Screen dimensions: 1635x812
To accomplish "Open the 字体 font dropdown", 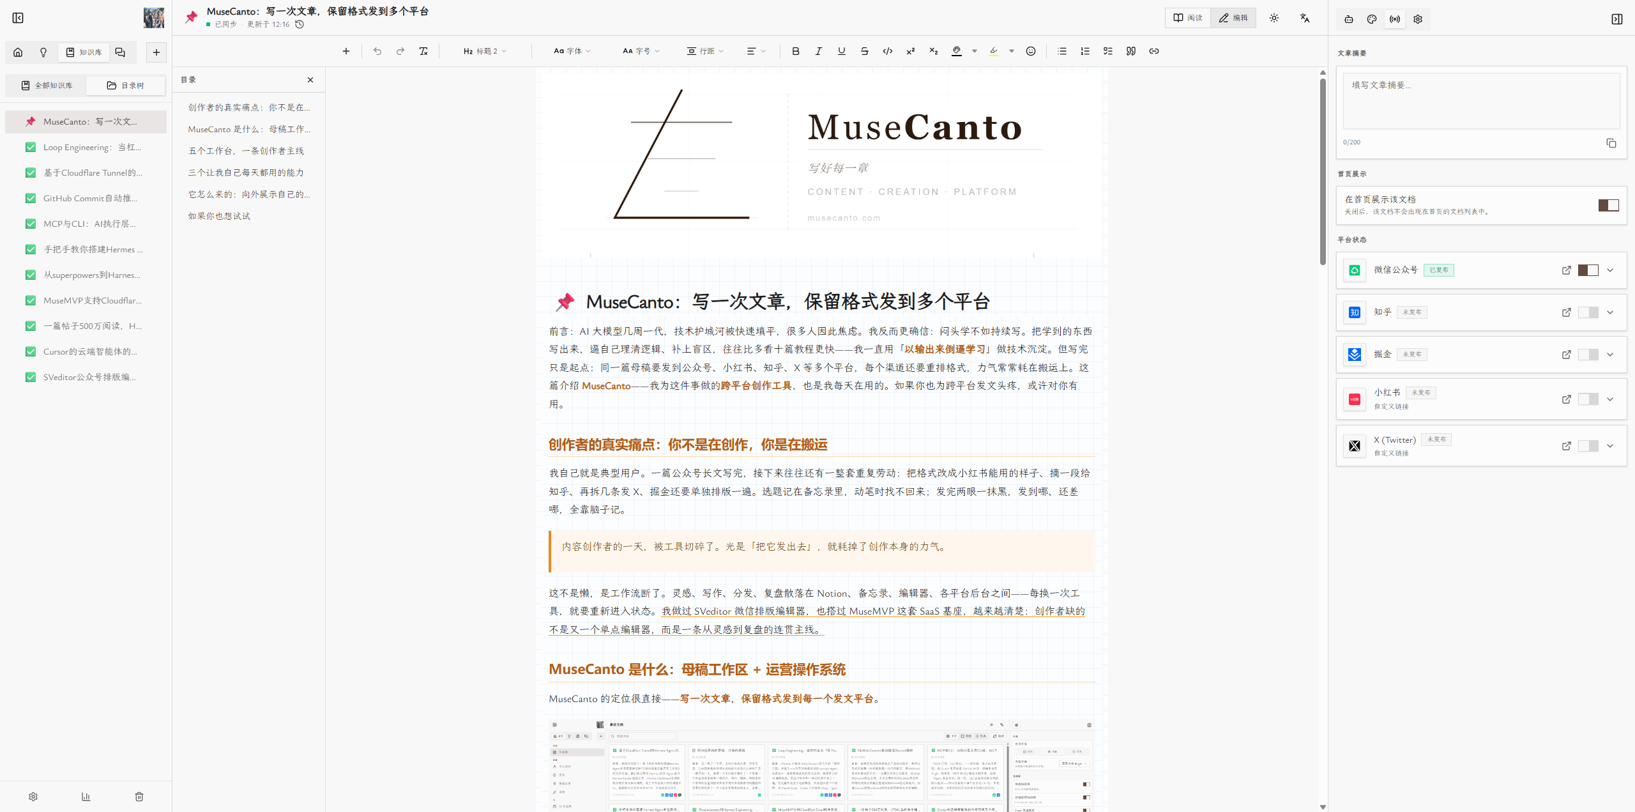I will [572, 51].
